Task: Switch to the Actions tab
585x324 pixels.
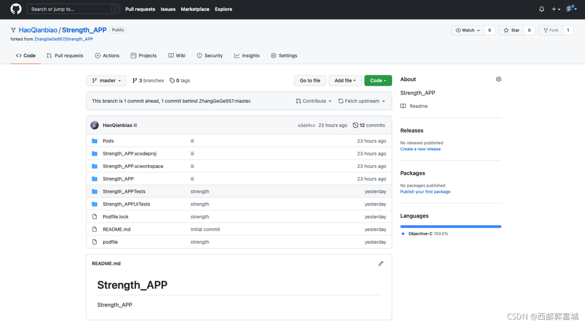Action: pos(107,56)
